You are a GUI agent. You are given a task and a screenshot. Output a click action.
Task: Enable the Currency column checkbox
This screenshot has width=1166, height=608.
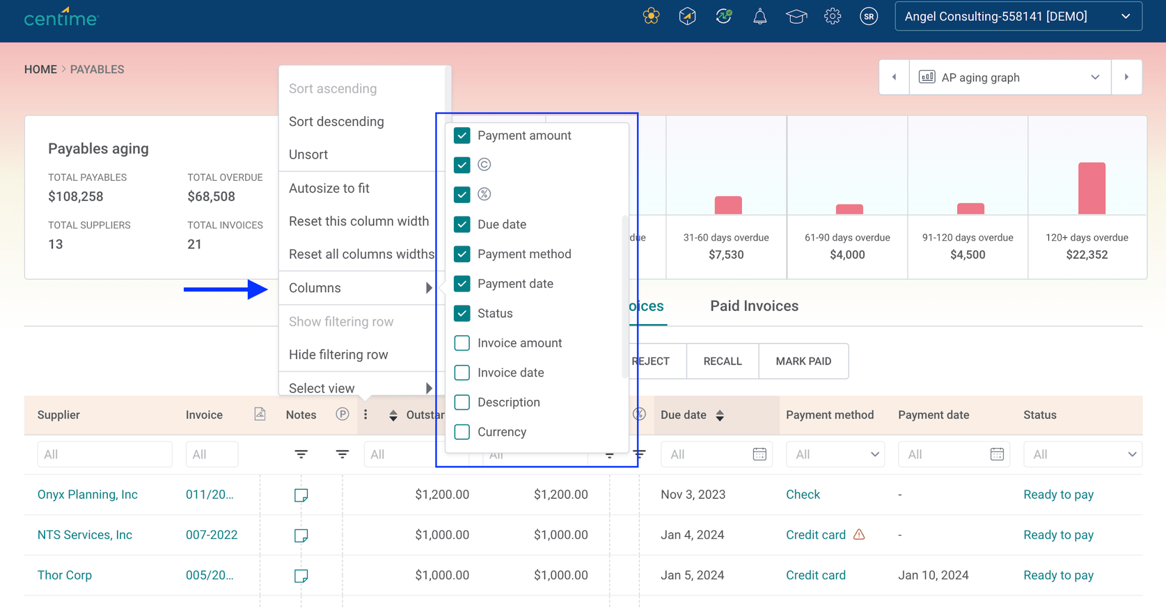point(462,432)
